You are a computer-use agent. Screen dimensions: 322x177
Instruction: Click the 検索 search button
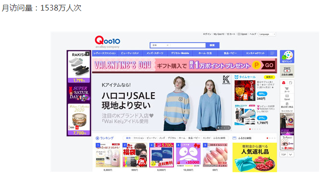212,45
